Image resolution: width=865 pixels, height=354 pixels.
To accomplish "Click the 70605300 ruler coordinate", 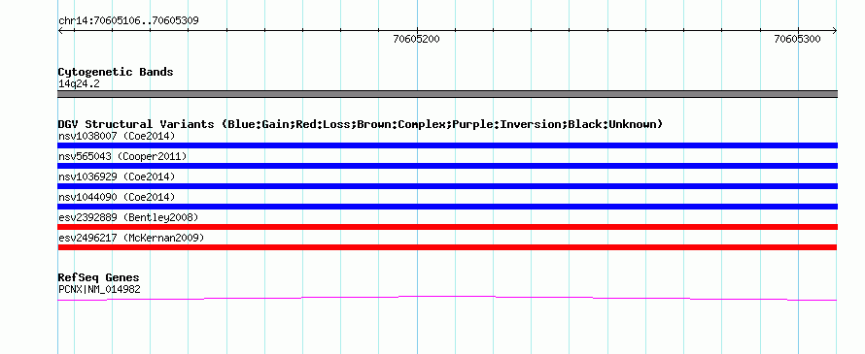I will click(x=797, y=39).
